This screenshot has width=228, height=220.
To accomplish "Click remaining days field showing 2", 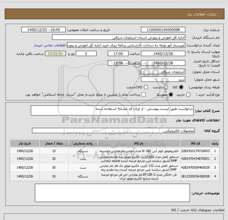I will (x=86, y=54).
